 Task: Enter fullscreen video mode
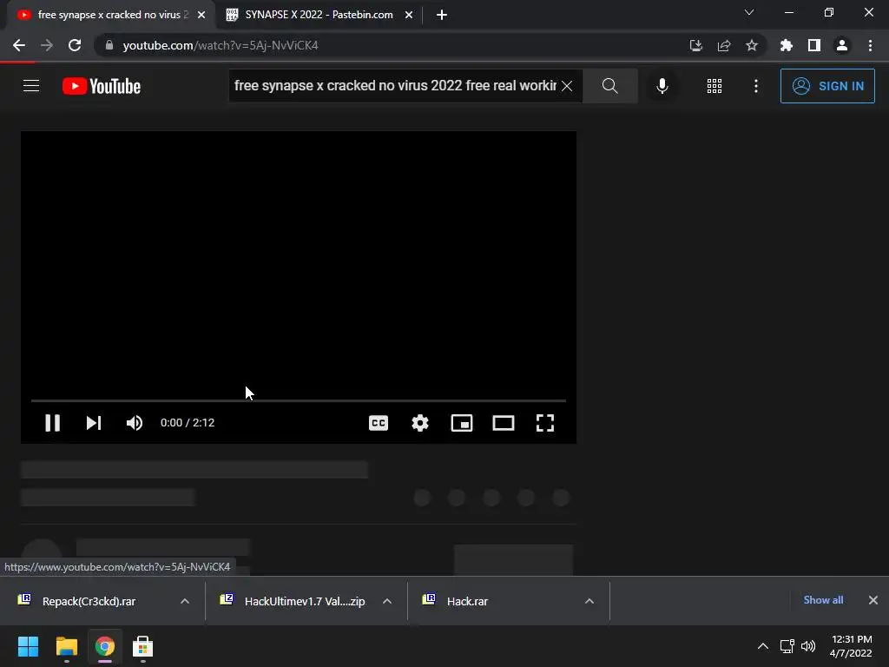click(545, 423)
